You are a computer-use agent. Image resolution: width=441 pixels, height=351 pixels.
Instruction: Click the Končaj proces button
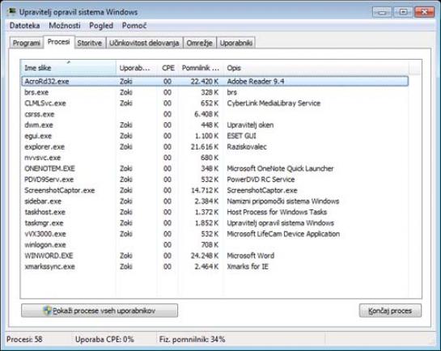click(x=390, y=311)
